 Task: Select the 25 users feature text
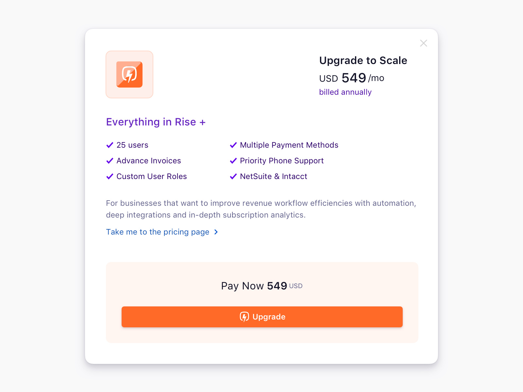coord(132,145)
